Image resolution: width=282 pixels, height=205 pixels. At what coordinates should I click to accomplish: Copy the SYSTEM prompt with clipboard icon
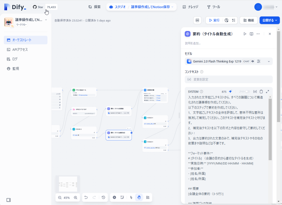pyautogui.click(x=261, y=91)
